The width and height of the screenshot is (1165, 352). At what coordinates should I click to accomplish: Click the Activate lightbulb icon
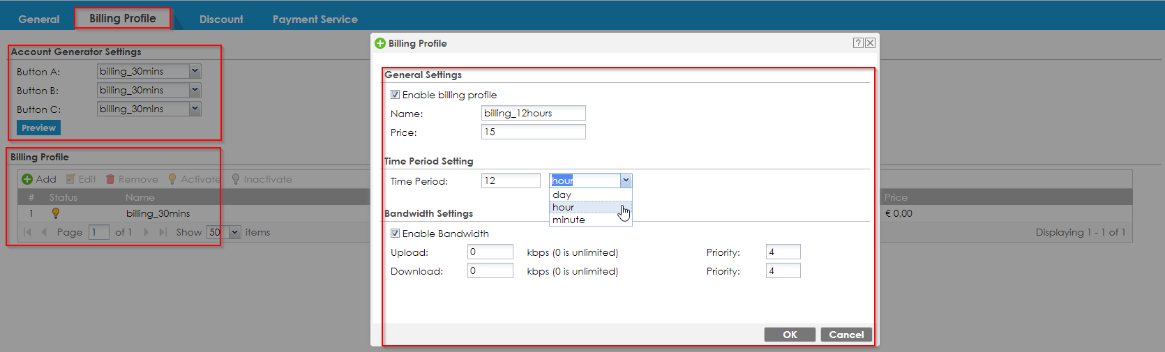coord(172,179)
